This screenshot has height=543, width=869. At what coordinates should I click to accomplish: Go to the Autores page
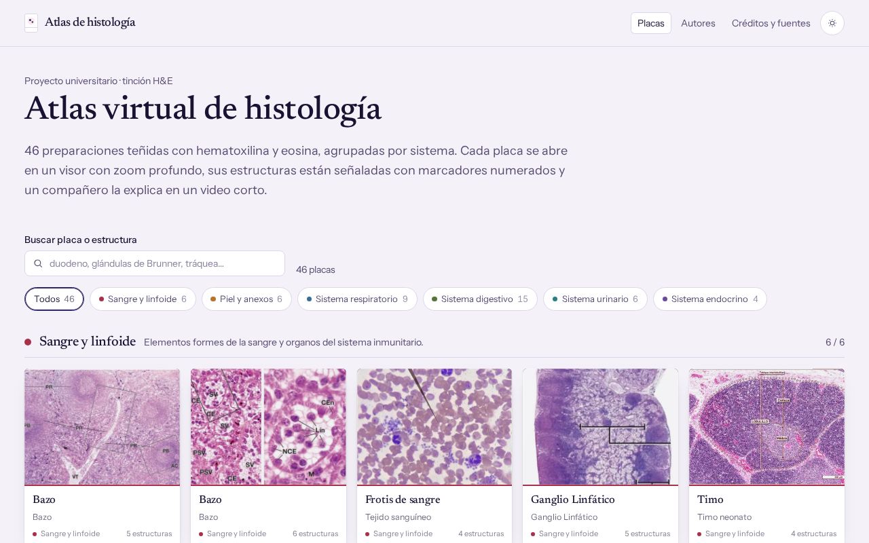point(698,23)
